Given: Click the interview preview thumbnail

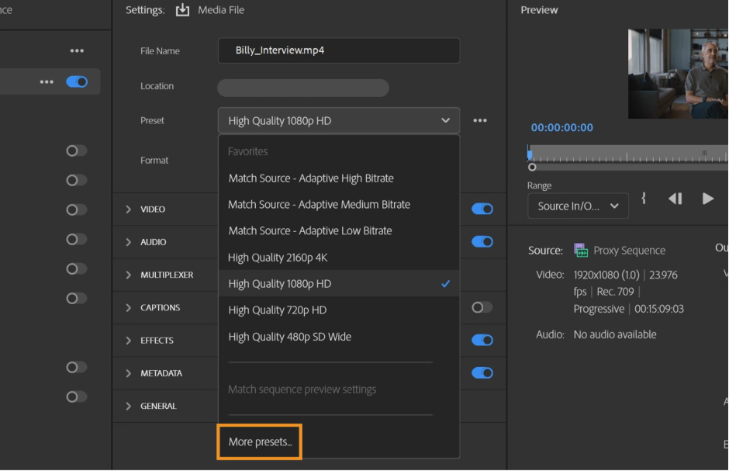Looking at the screenshot, I should click(x=678, y=74).
